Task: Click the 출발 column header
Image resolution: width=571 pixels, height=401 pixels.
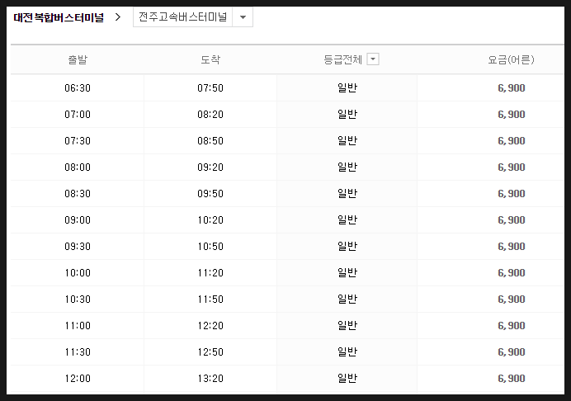Action: coord(78,59)
